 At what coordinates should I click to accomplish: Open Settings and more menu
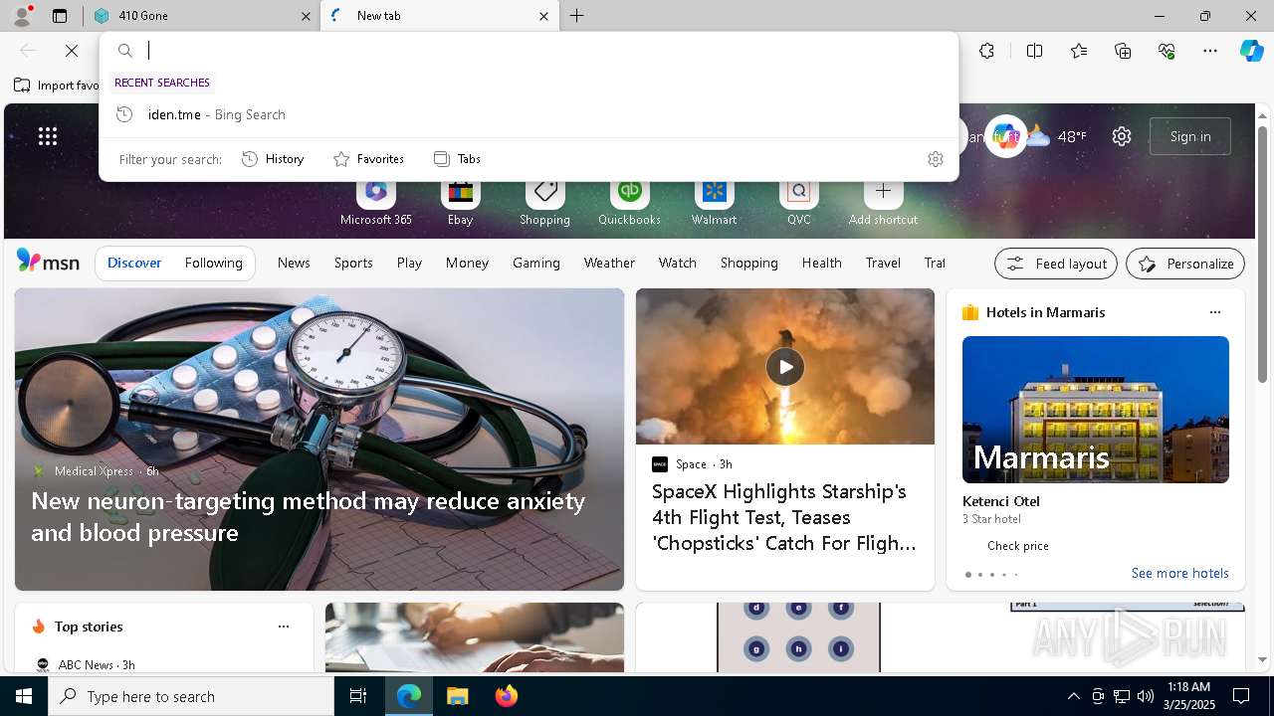[x=1210, y=51]
